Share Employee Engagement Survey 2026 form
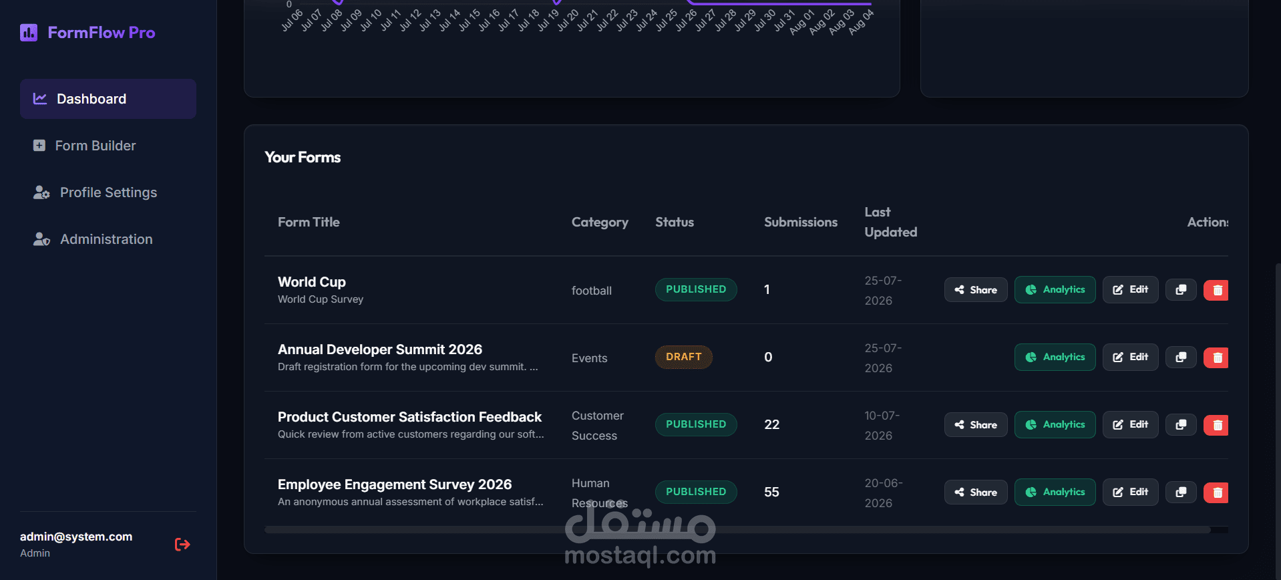 point(976,492)
